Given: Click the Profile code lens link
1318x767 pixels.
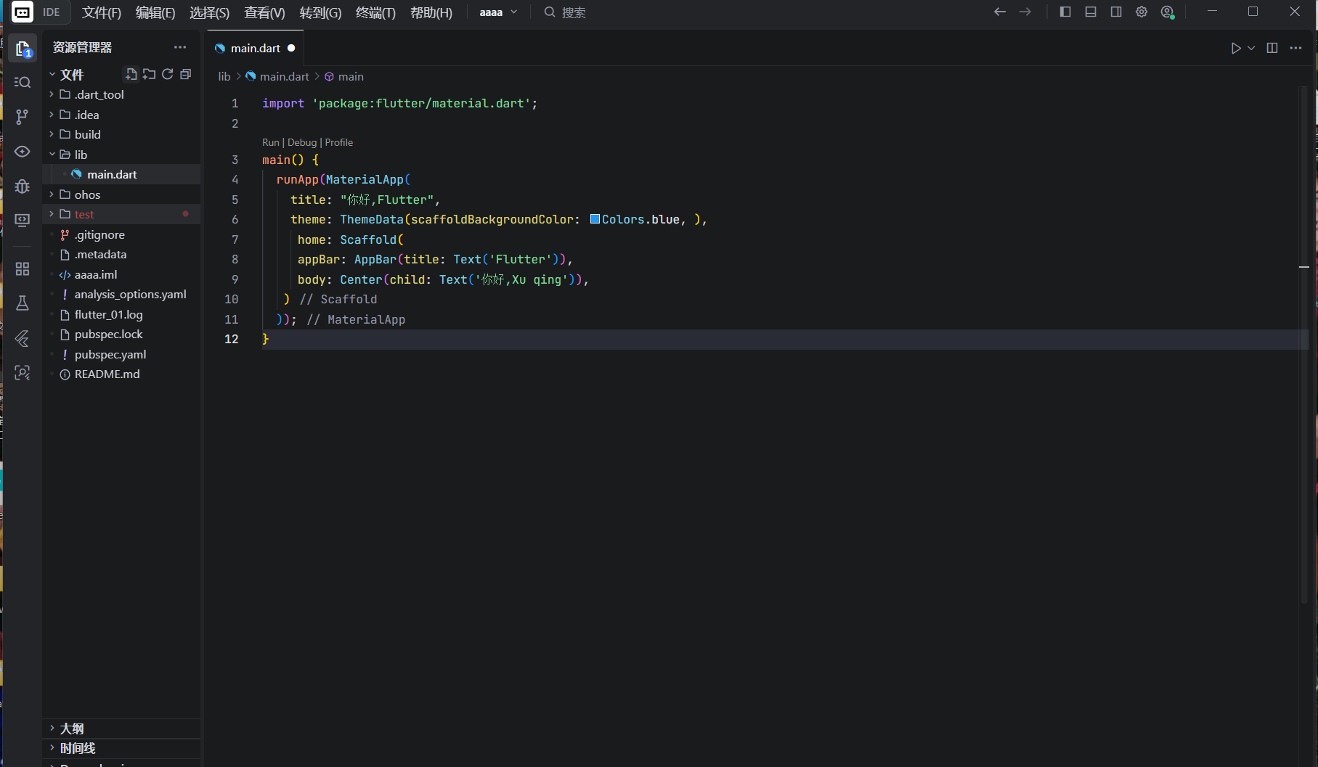Looking at the screenshot, I should point(339,142).
